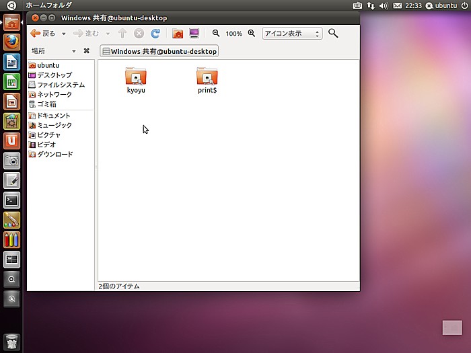Open the lower magnifier lens in launcher
Screen dimensions: 471x353
point(11,299)
